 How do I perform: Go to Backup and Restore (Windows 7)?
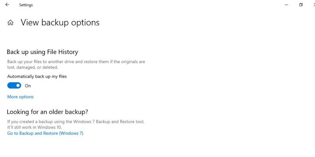tap(45, 133)
